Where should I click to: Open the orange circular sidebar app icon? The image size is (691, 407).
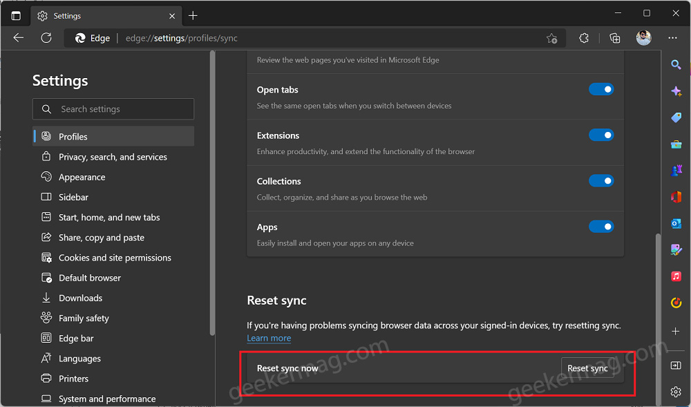pos(676,303)
